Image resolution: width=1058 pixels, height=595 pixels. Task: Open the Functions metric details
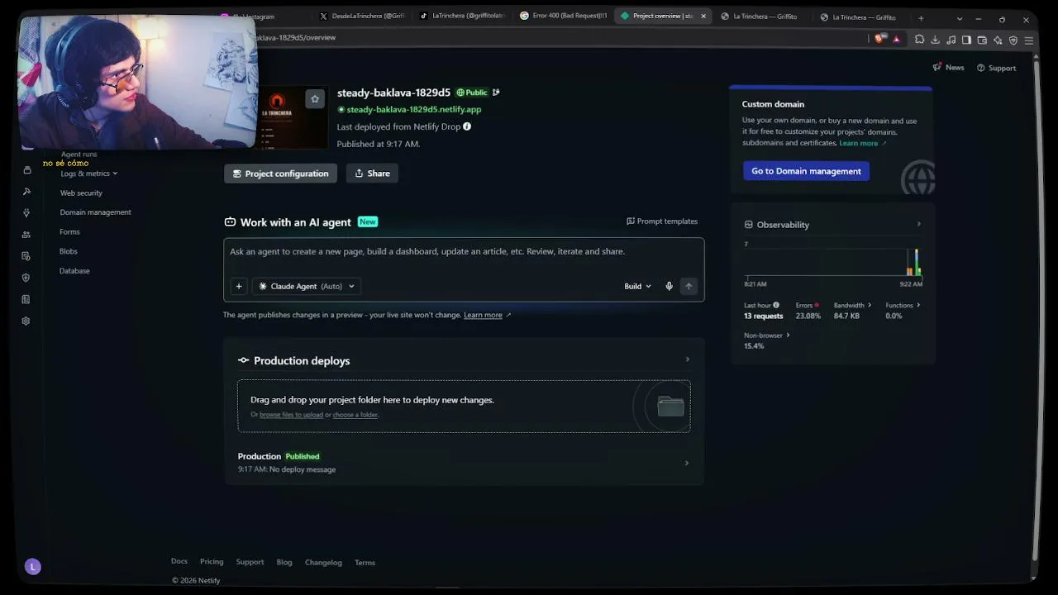pyautogui.click(x=903, y=305)
